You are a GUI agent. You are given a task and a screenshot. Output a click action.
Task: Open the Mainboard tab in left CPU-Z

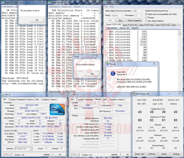[21, 100]
